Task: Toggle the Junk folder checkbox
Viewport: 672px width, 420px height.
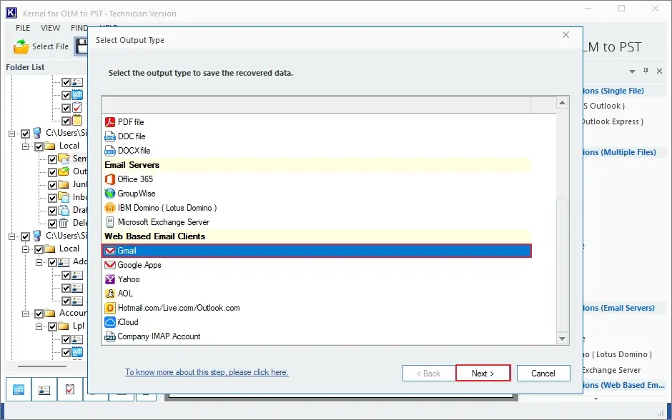Action: [x=53, y=185]
